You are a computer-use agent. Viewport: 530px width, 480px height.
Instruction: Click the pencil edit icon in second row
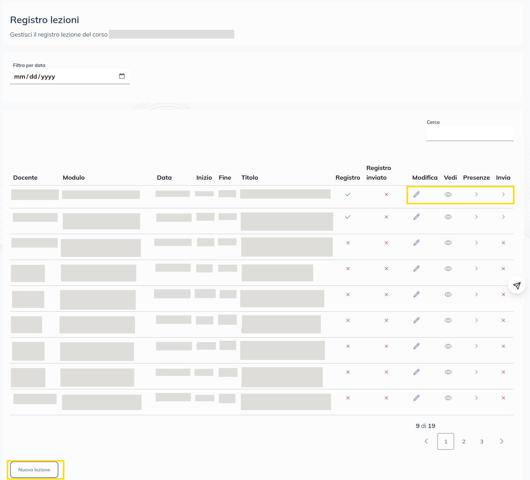tap(416, 217)
